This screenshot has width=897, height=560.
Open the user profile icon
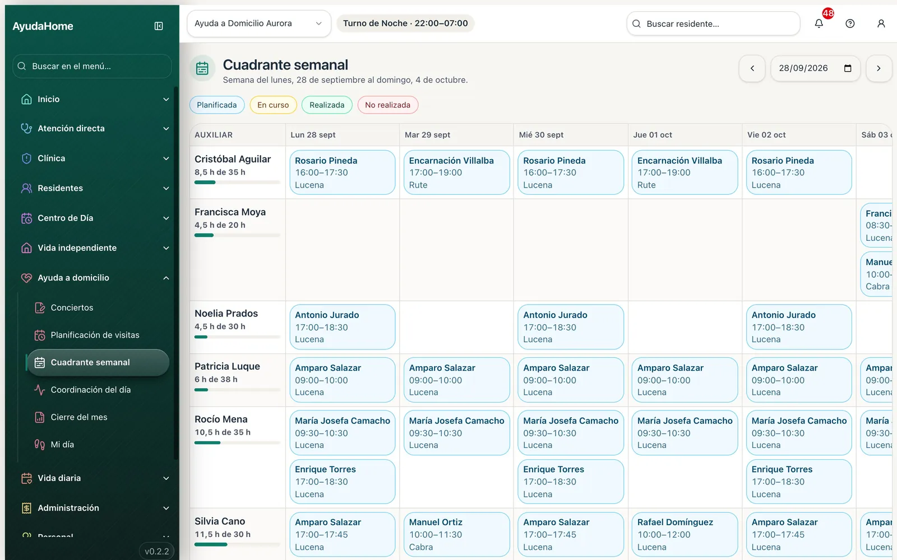pyautogui.click(x=881, y=24)
